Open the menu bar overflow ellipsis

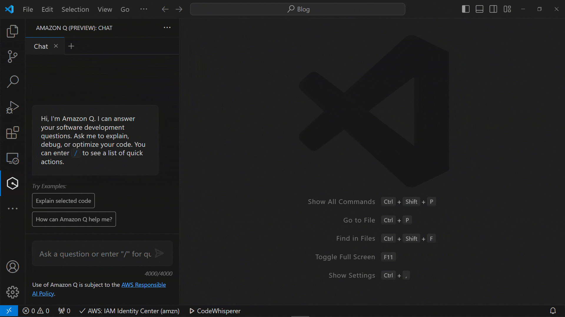[144, 9]
